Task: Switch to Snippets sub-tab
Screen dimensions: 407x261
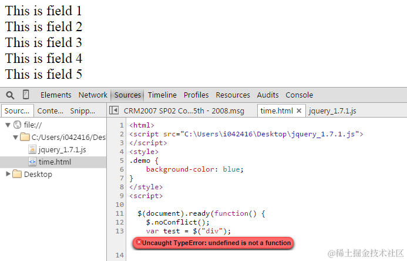Action: 83,111
